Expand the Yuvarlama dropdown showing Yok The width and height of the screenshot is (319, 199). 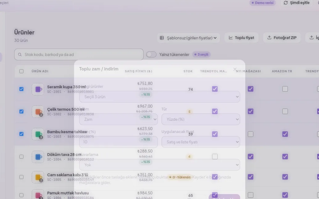(160, 165)
